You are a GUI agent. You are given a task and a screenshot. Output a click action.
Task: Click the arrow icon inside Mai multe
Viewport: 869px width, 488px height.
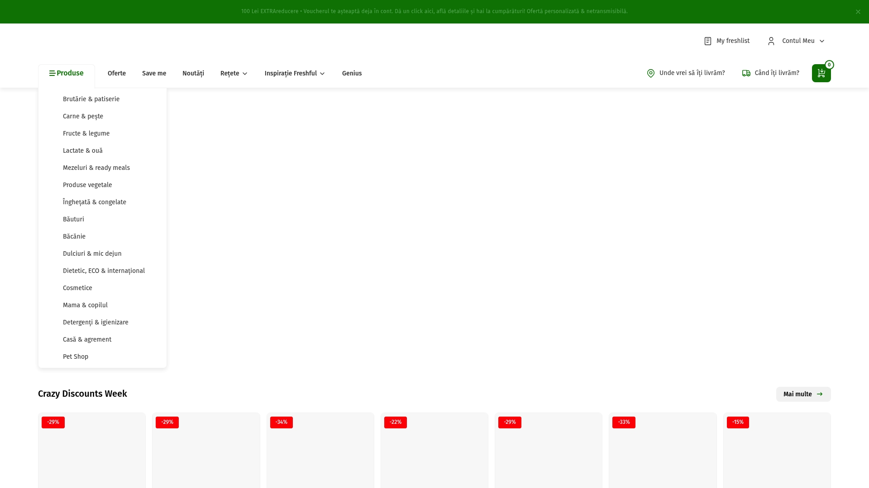click(x=819, y=394)
